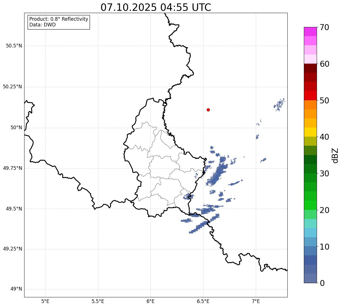The width and height of the screenshot is (342, 307).
Task: Click the colorbar tick label 40
Action: pyautogui.click(x=324, y=137)
